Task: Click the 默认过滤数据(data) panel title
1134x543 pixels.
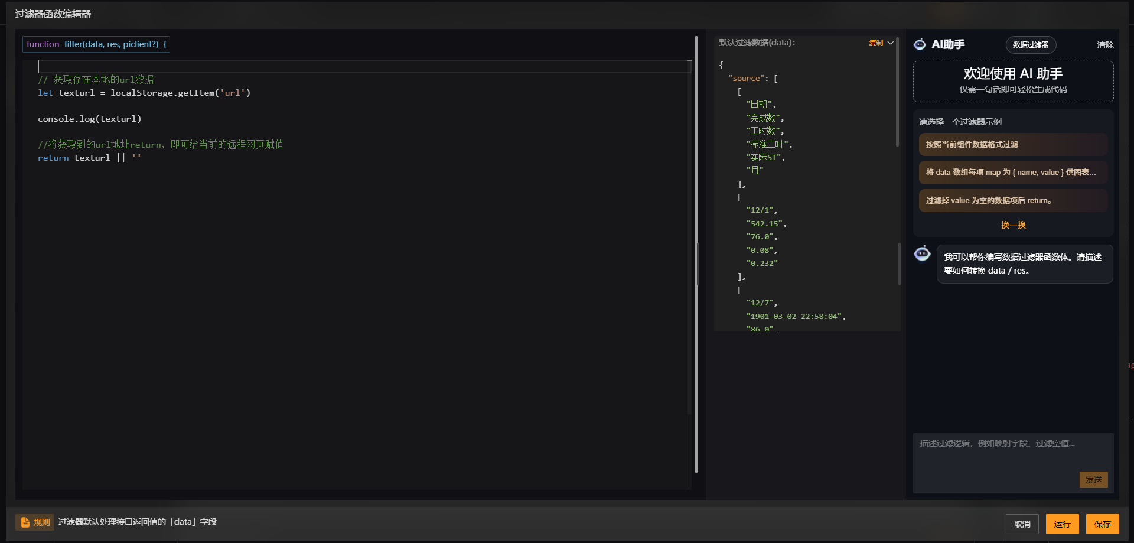Action: pyautogui.click(x=757, y=43)
